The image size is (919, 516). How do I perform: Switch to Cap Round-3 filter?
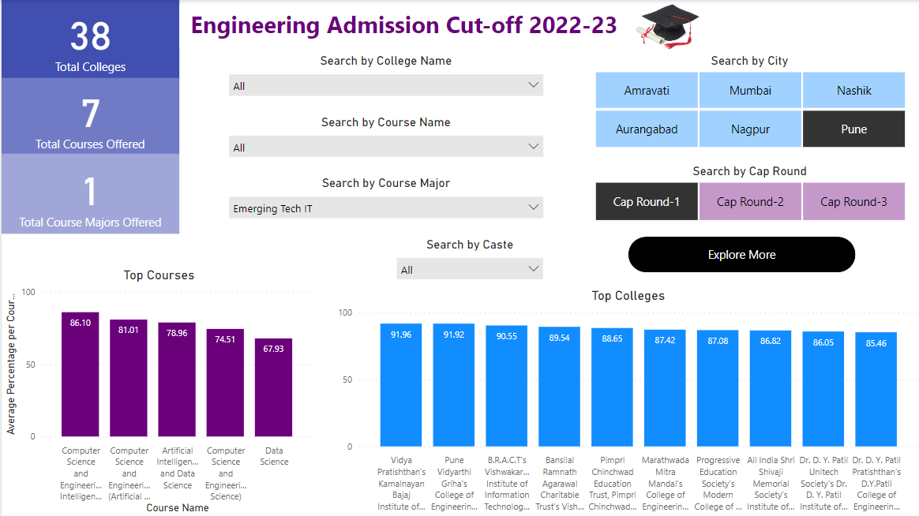point(853,201)
